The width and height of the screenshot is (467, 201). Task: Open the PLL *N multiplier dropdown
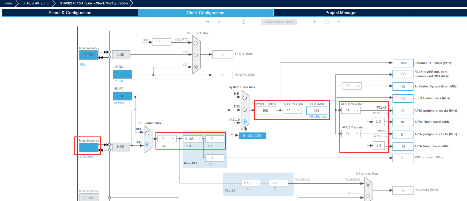click(x=193, y=139)
